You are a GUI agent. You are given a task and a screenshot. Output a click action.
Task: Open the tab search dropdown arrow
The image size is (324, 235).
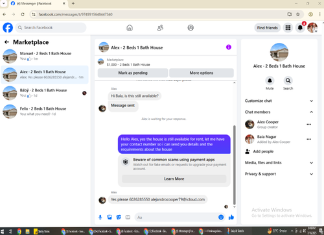[x=3, y=3]
